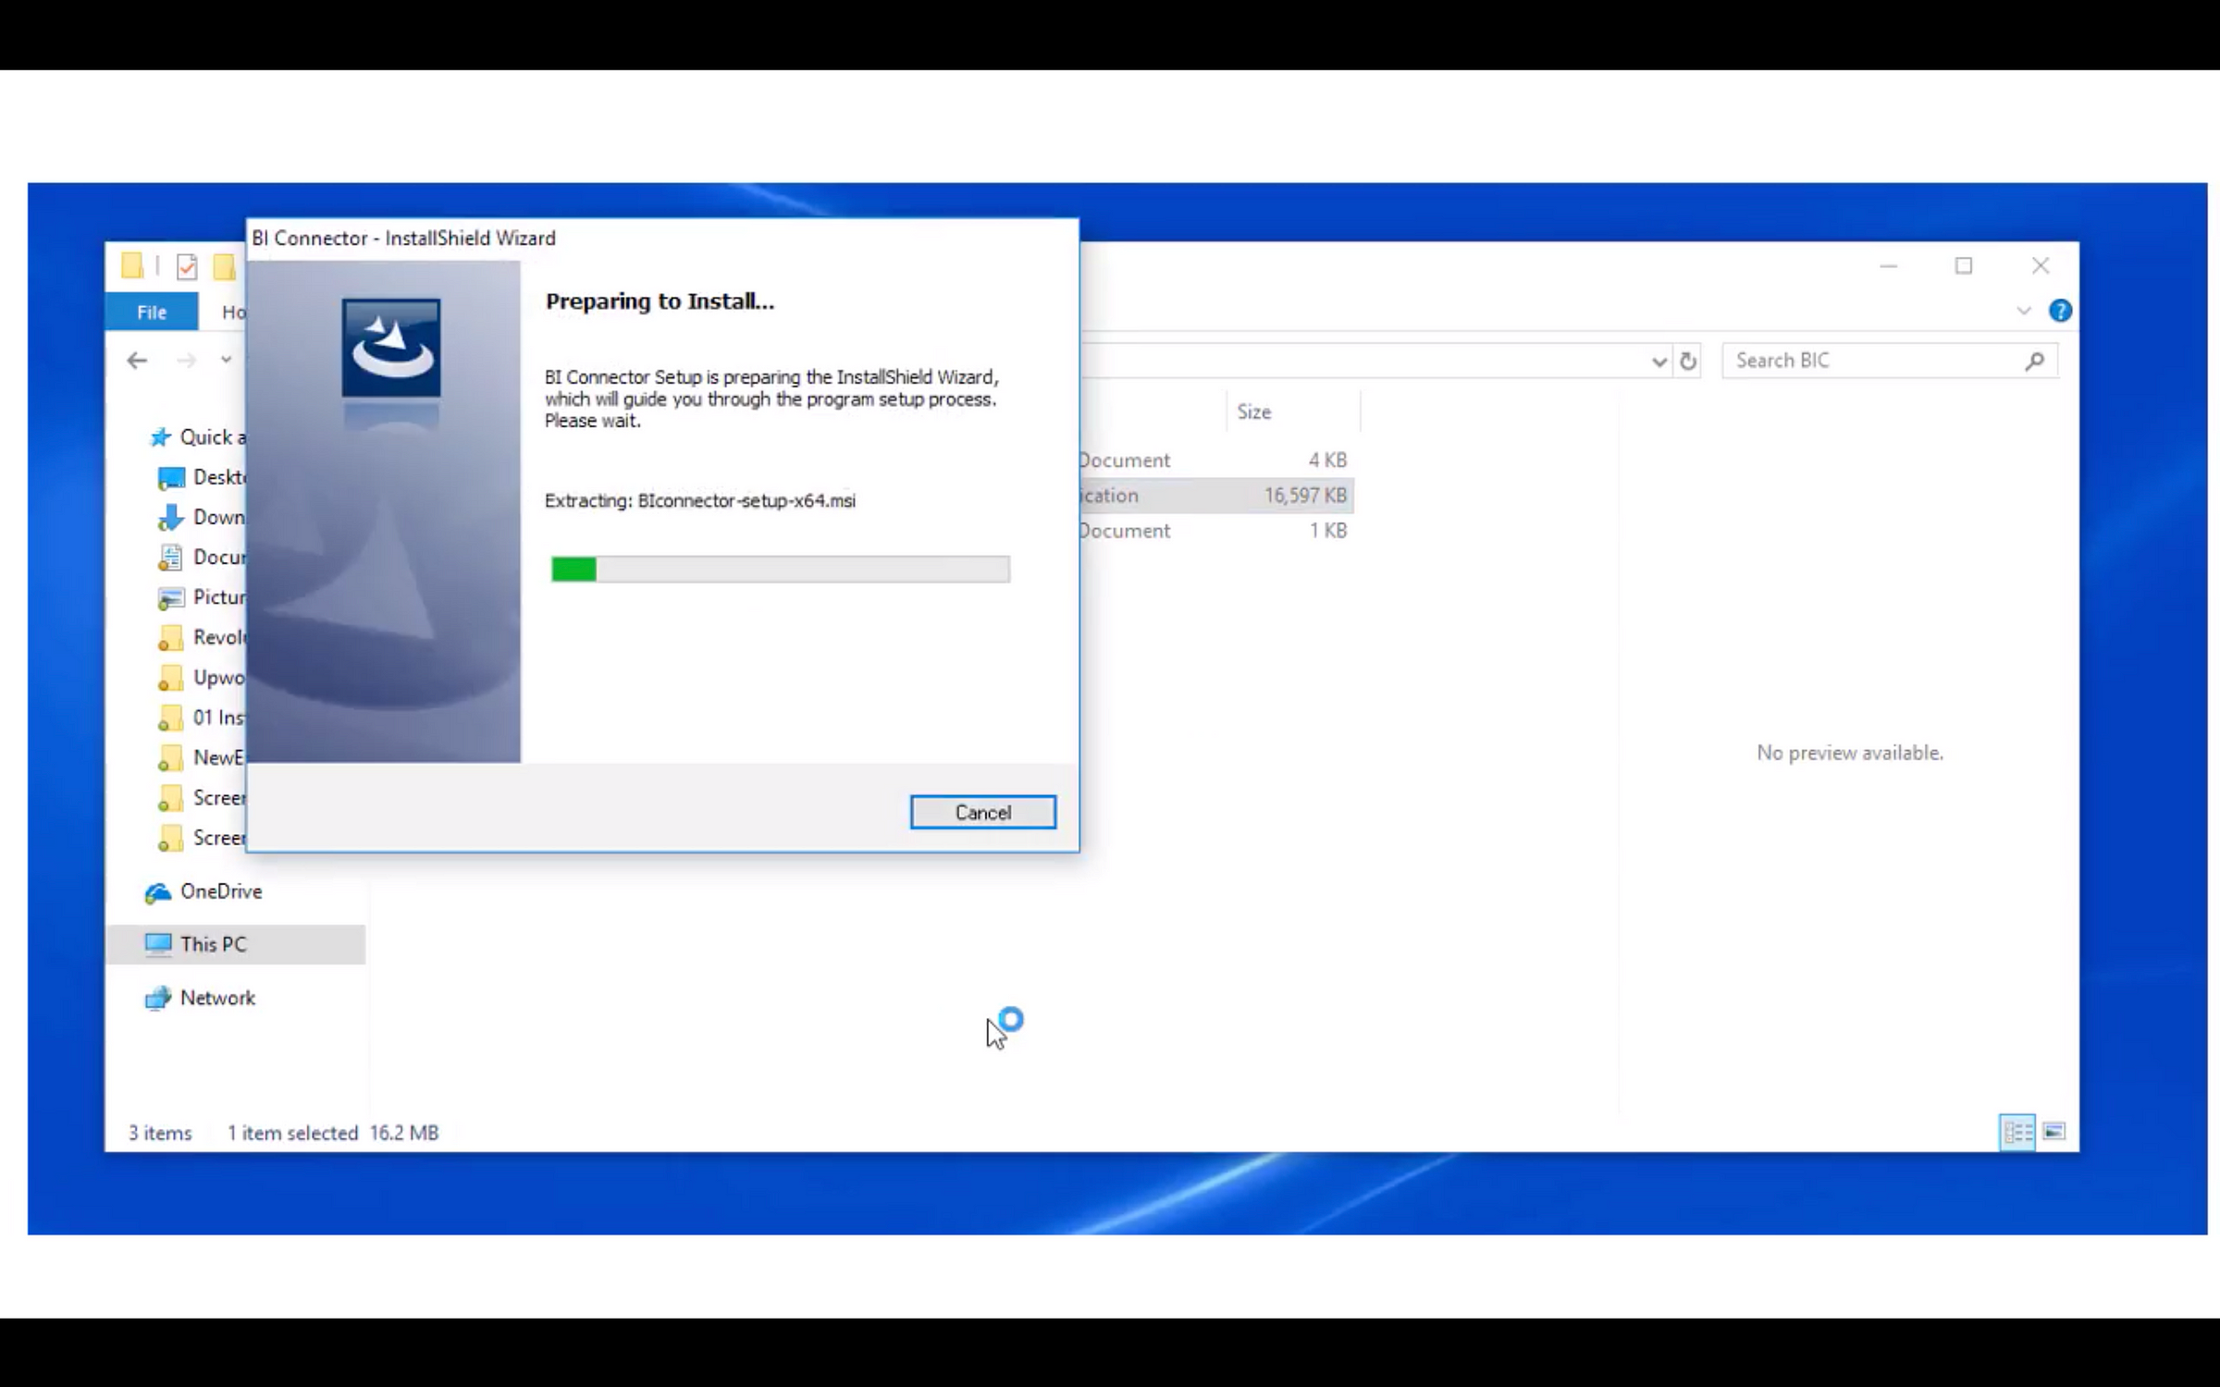Open the File tab in Explorer
The image size is (2220, 1387).
pos(152,312)
